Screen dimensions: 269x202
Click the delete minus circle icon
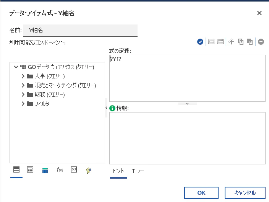(x=261, y=42)
